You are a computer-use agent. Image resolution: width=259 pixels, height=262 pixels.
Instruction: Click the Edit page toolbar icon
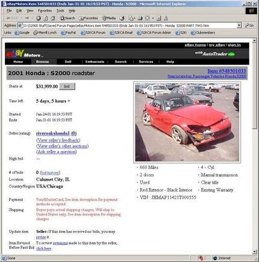coord(148,18)
